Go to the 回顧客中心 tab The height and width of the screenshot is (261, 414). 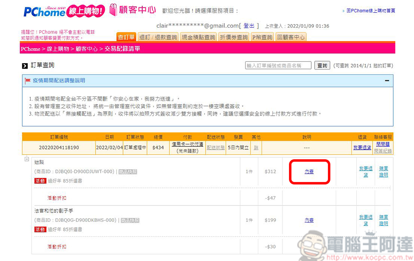click(291, 37)
